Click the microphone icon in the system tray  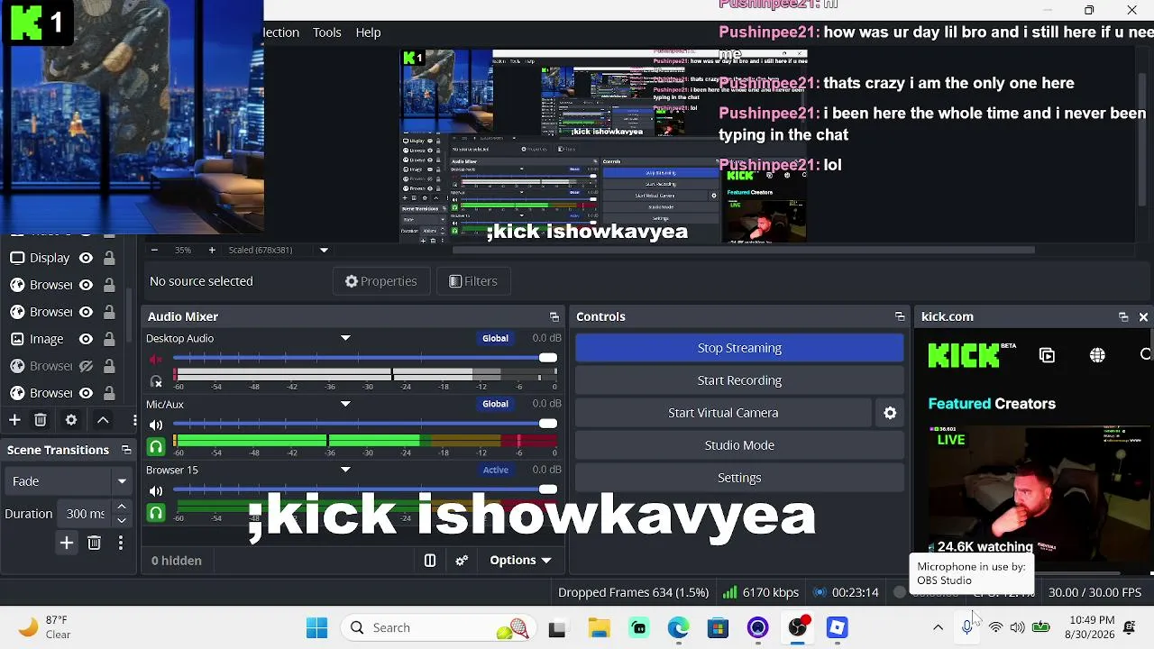click(966, 627)
